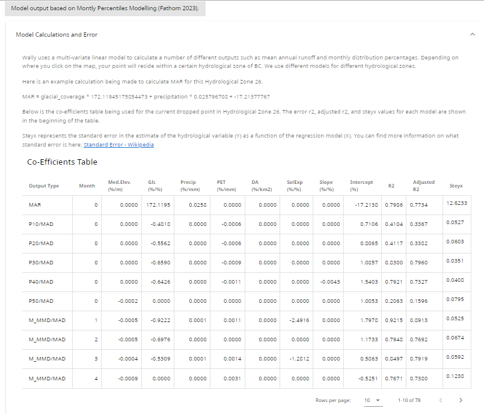Open the Rows per page dropdown
This screenshot has height=414, width=484.
point(372,400)
